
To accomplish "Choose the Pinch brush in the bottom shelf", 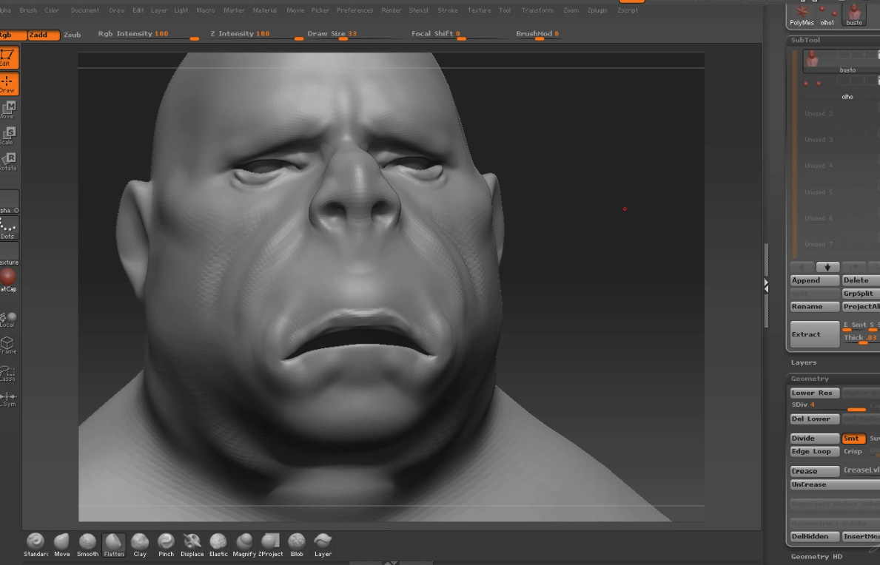I will click(166, 543).
